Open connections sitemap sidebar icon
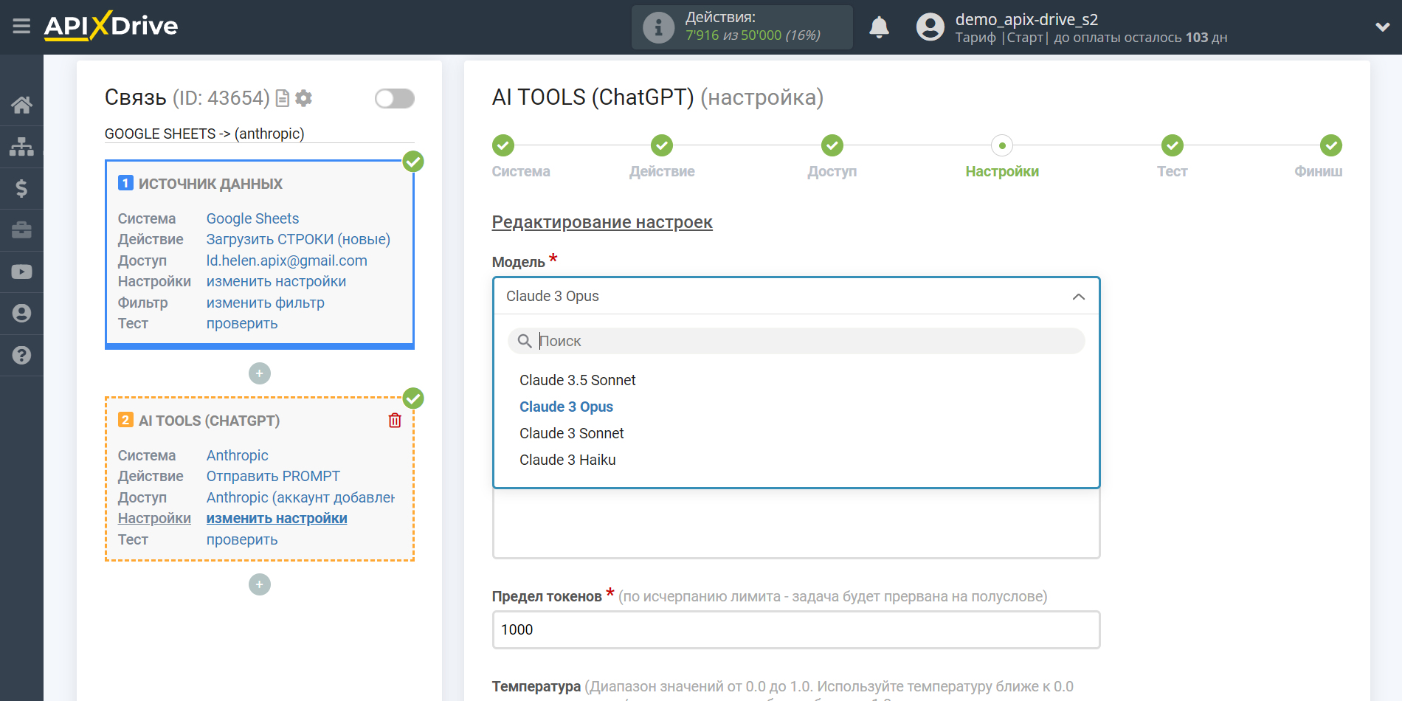This screenshot has width=1402, height=701. click(x=21, y=147)
